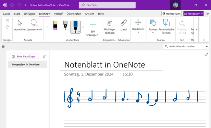The width and height of the screenshot is (211, 128).
Task: Switch to the Überprüfen tab
Action: (x=74, y=14)
